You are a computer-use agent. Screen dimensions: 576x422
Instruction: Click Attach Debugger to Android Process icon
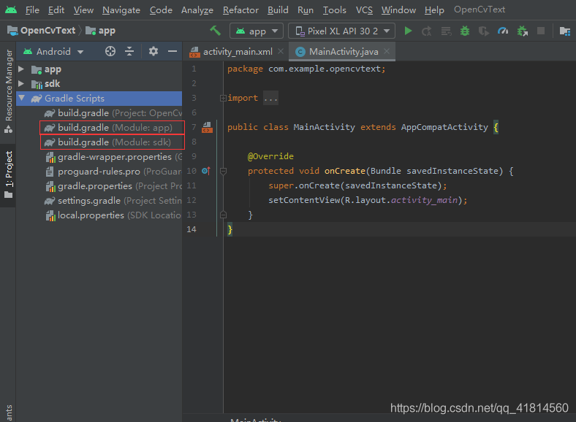(522, 31)
